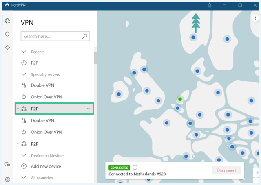Collapse the Devices in Meshnet chevron
The height and width of the screenshot is (185, 261).
tap(24, 155)
